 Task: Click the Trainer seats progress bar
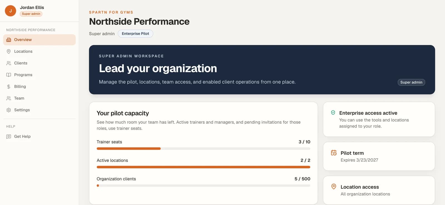[203, 149]
